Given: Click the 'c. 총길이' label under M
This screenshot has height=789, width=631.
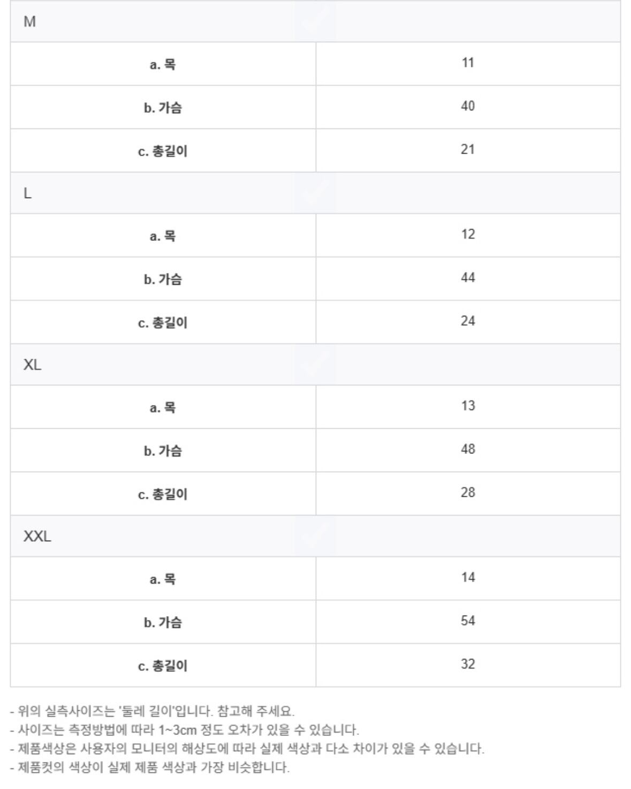Looking at the screenshot, I should click(163, 151).
